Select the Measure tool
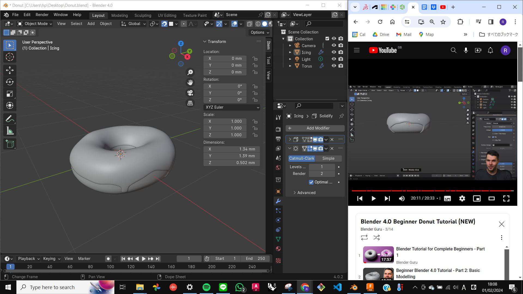 click(10, 131)
